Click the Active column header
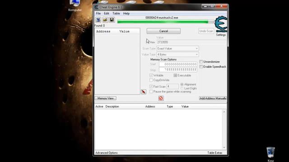The width and height of the screenshot is (289, 162). 99,107
